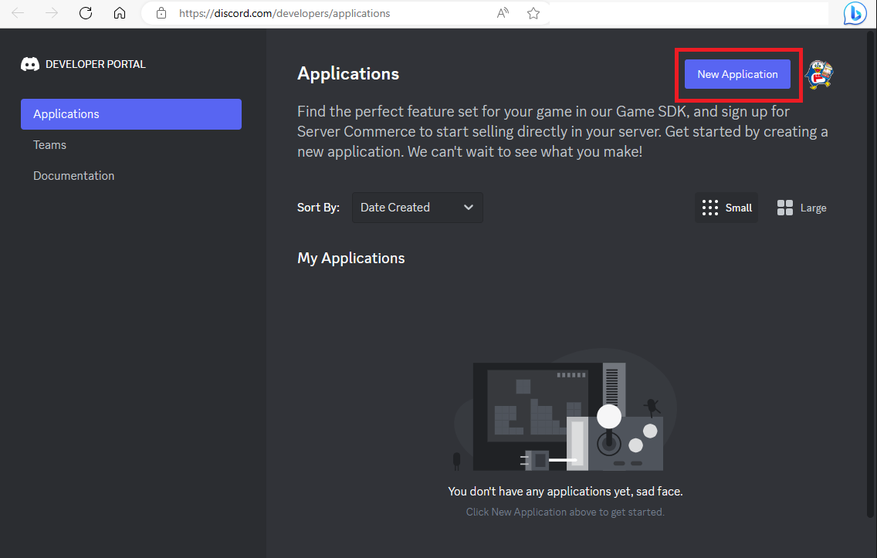
Task: Open your user avatar menu
Action: coord(819,74)
